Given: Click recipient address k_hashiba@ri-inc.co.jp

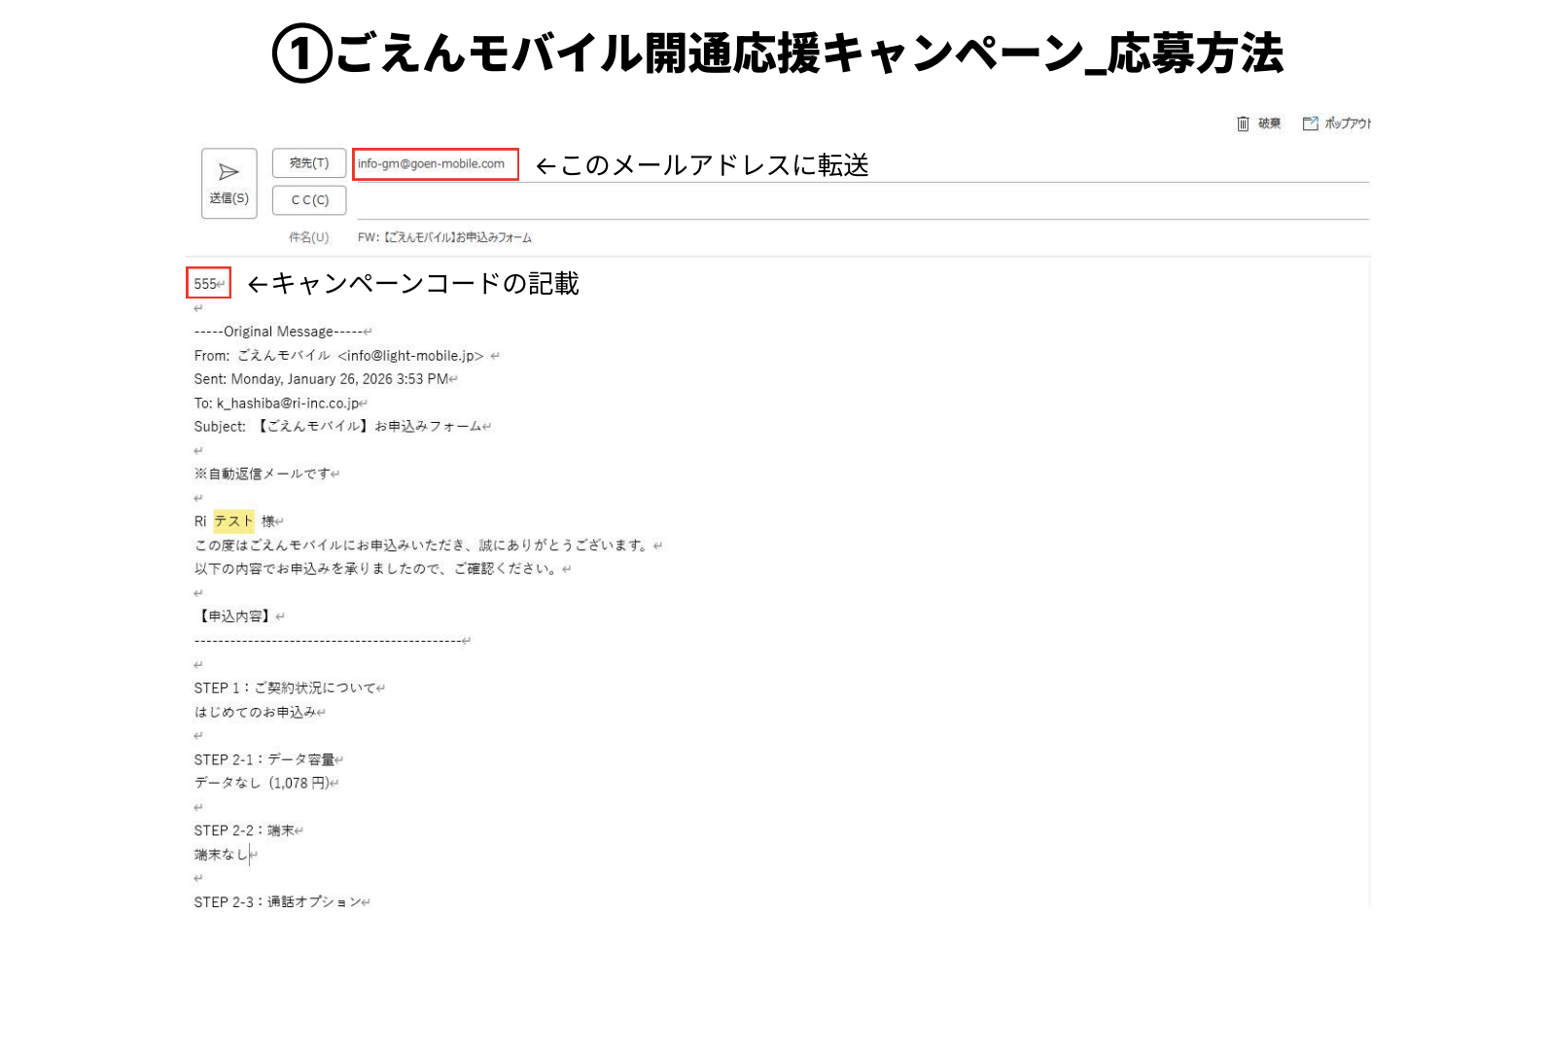Looking at the screenshot, I should pyautogui.click(x=287, y=404).
